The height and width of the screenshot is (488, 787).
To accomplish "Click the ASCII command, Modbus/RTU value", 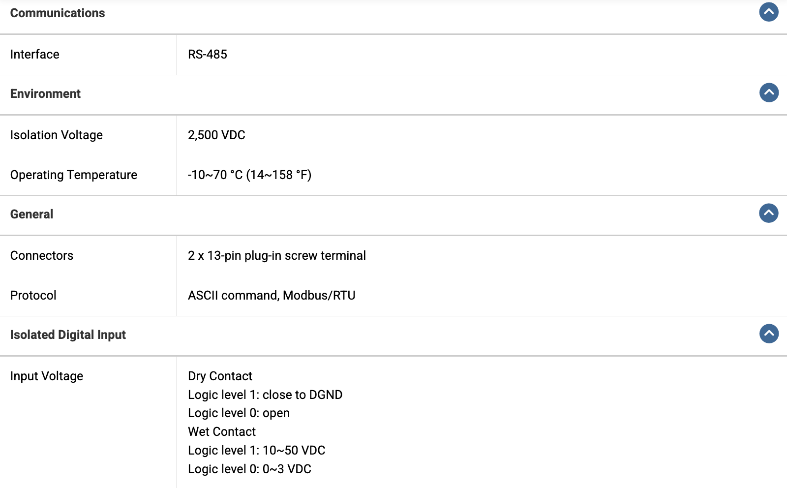I will tap(272, 296).
